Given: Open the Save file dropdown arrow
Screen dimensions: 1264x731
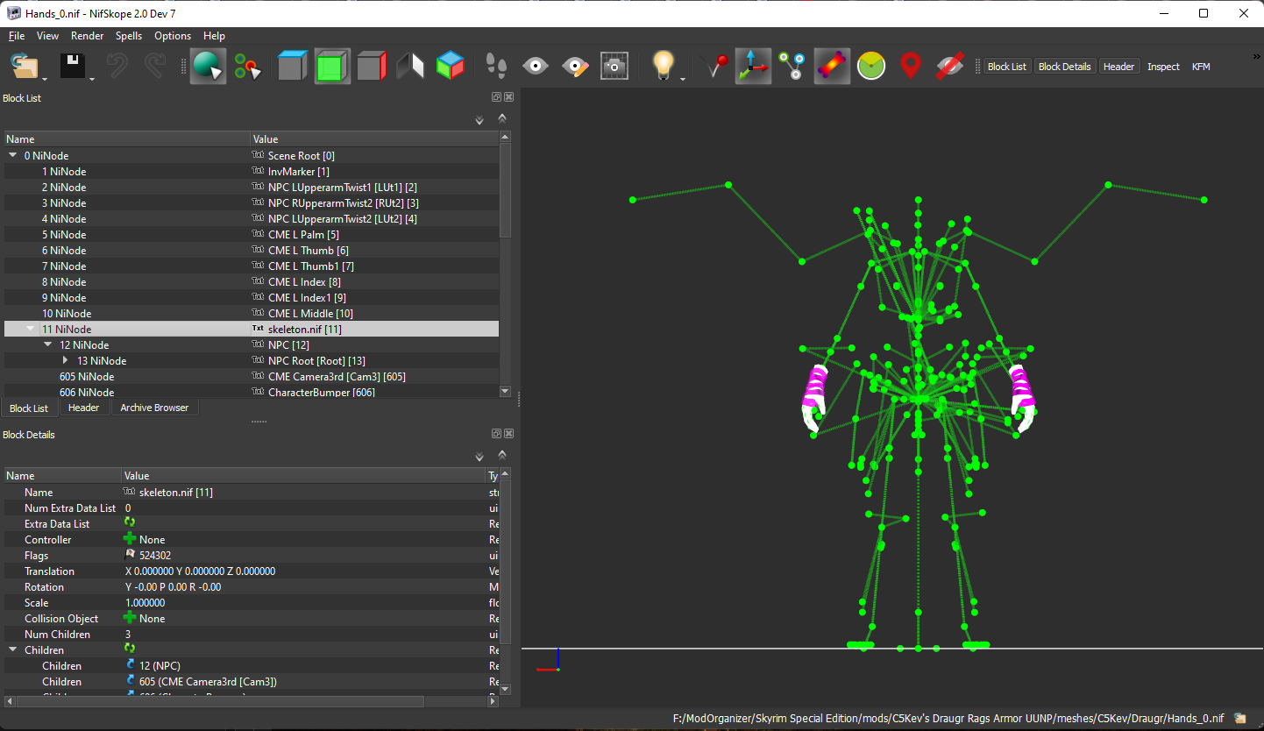Looking at the screenshot, I should coord(92,80).
